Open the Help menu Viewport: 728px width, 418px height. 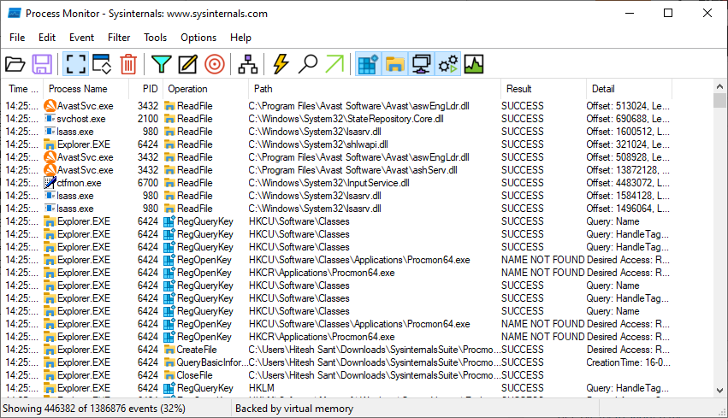240,38
